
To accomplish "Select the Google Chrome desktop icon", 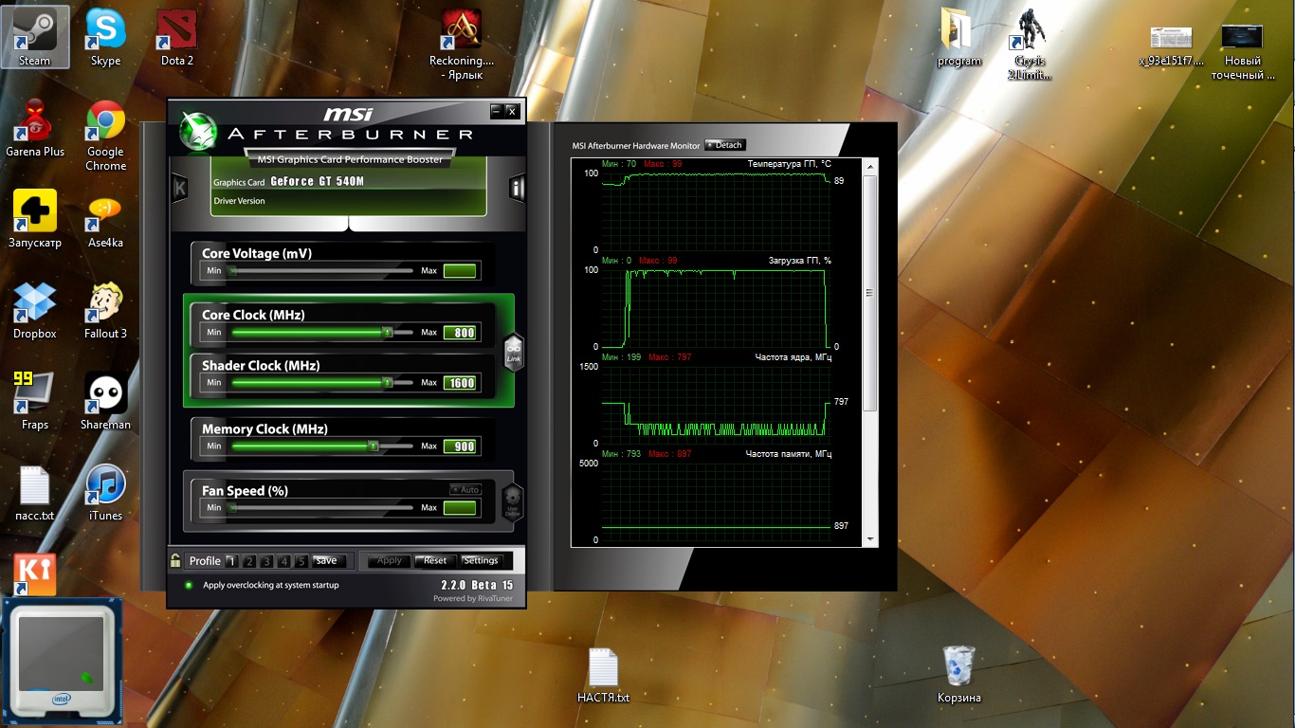I will click(x=105, y=136).
